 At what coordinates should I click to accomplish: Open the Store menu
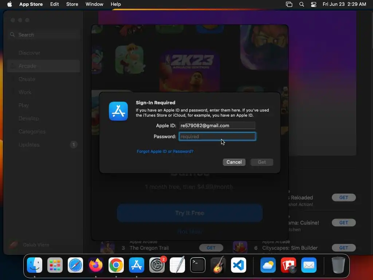(x=72, y=4)
